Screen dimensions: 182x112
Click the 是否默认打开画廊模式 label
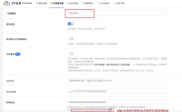point(16,39)
